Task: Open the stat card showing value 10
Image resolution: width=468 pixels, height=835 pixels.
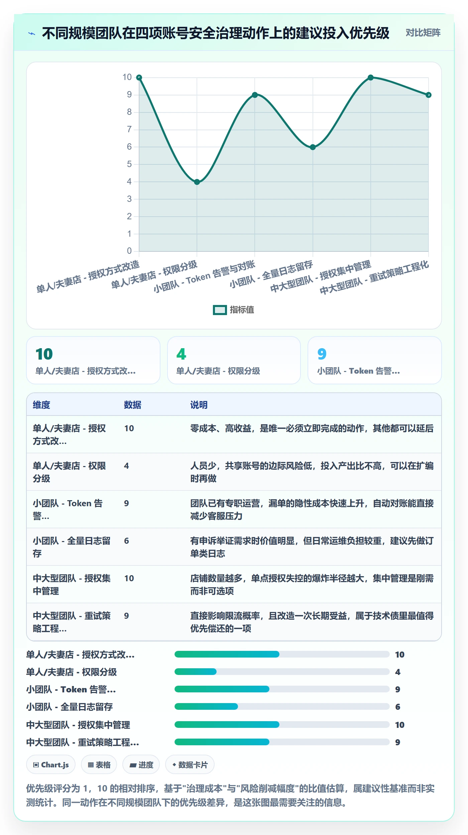Action: (x=93, y=360)
